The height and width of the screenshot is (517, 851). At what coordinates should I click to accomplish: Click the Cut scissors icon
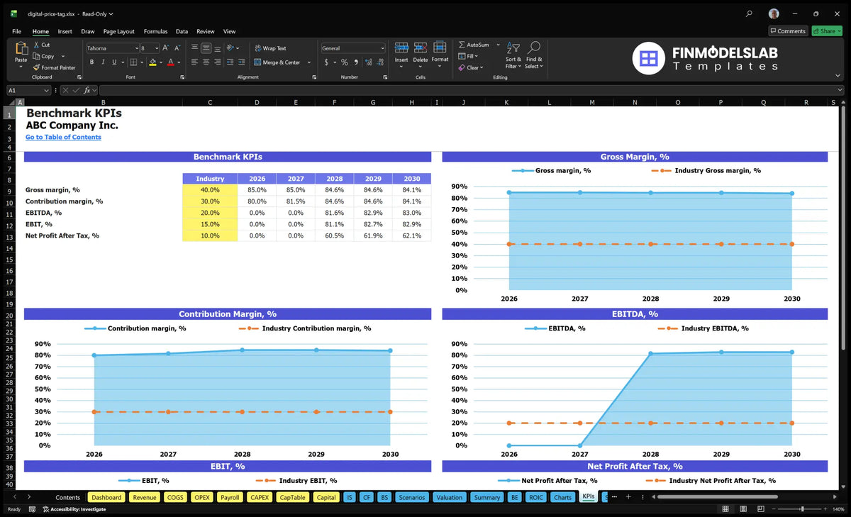tap(37, 45)
